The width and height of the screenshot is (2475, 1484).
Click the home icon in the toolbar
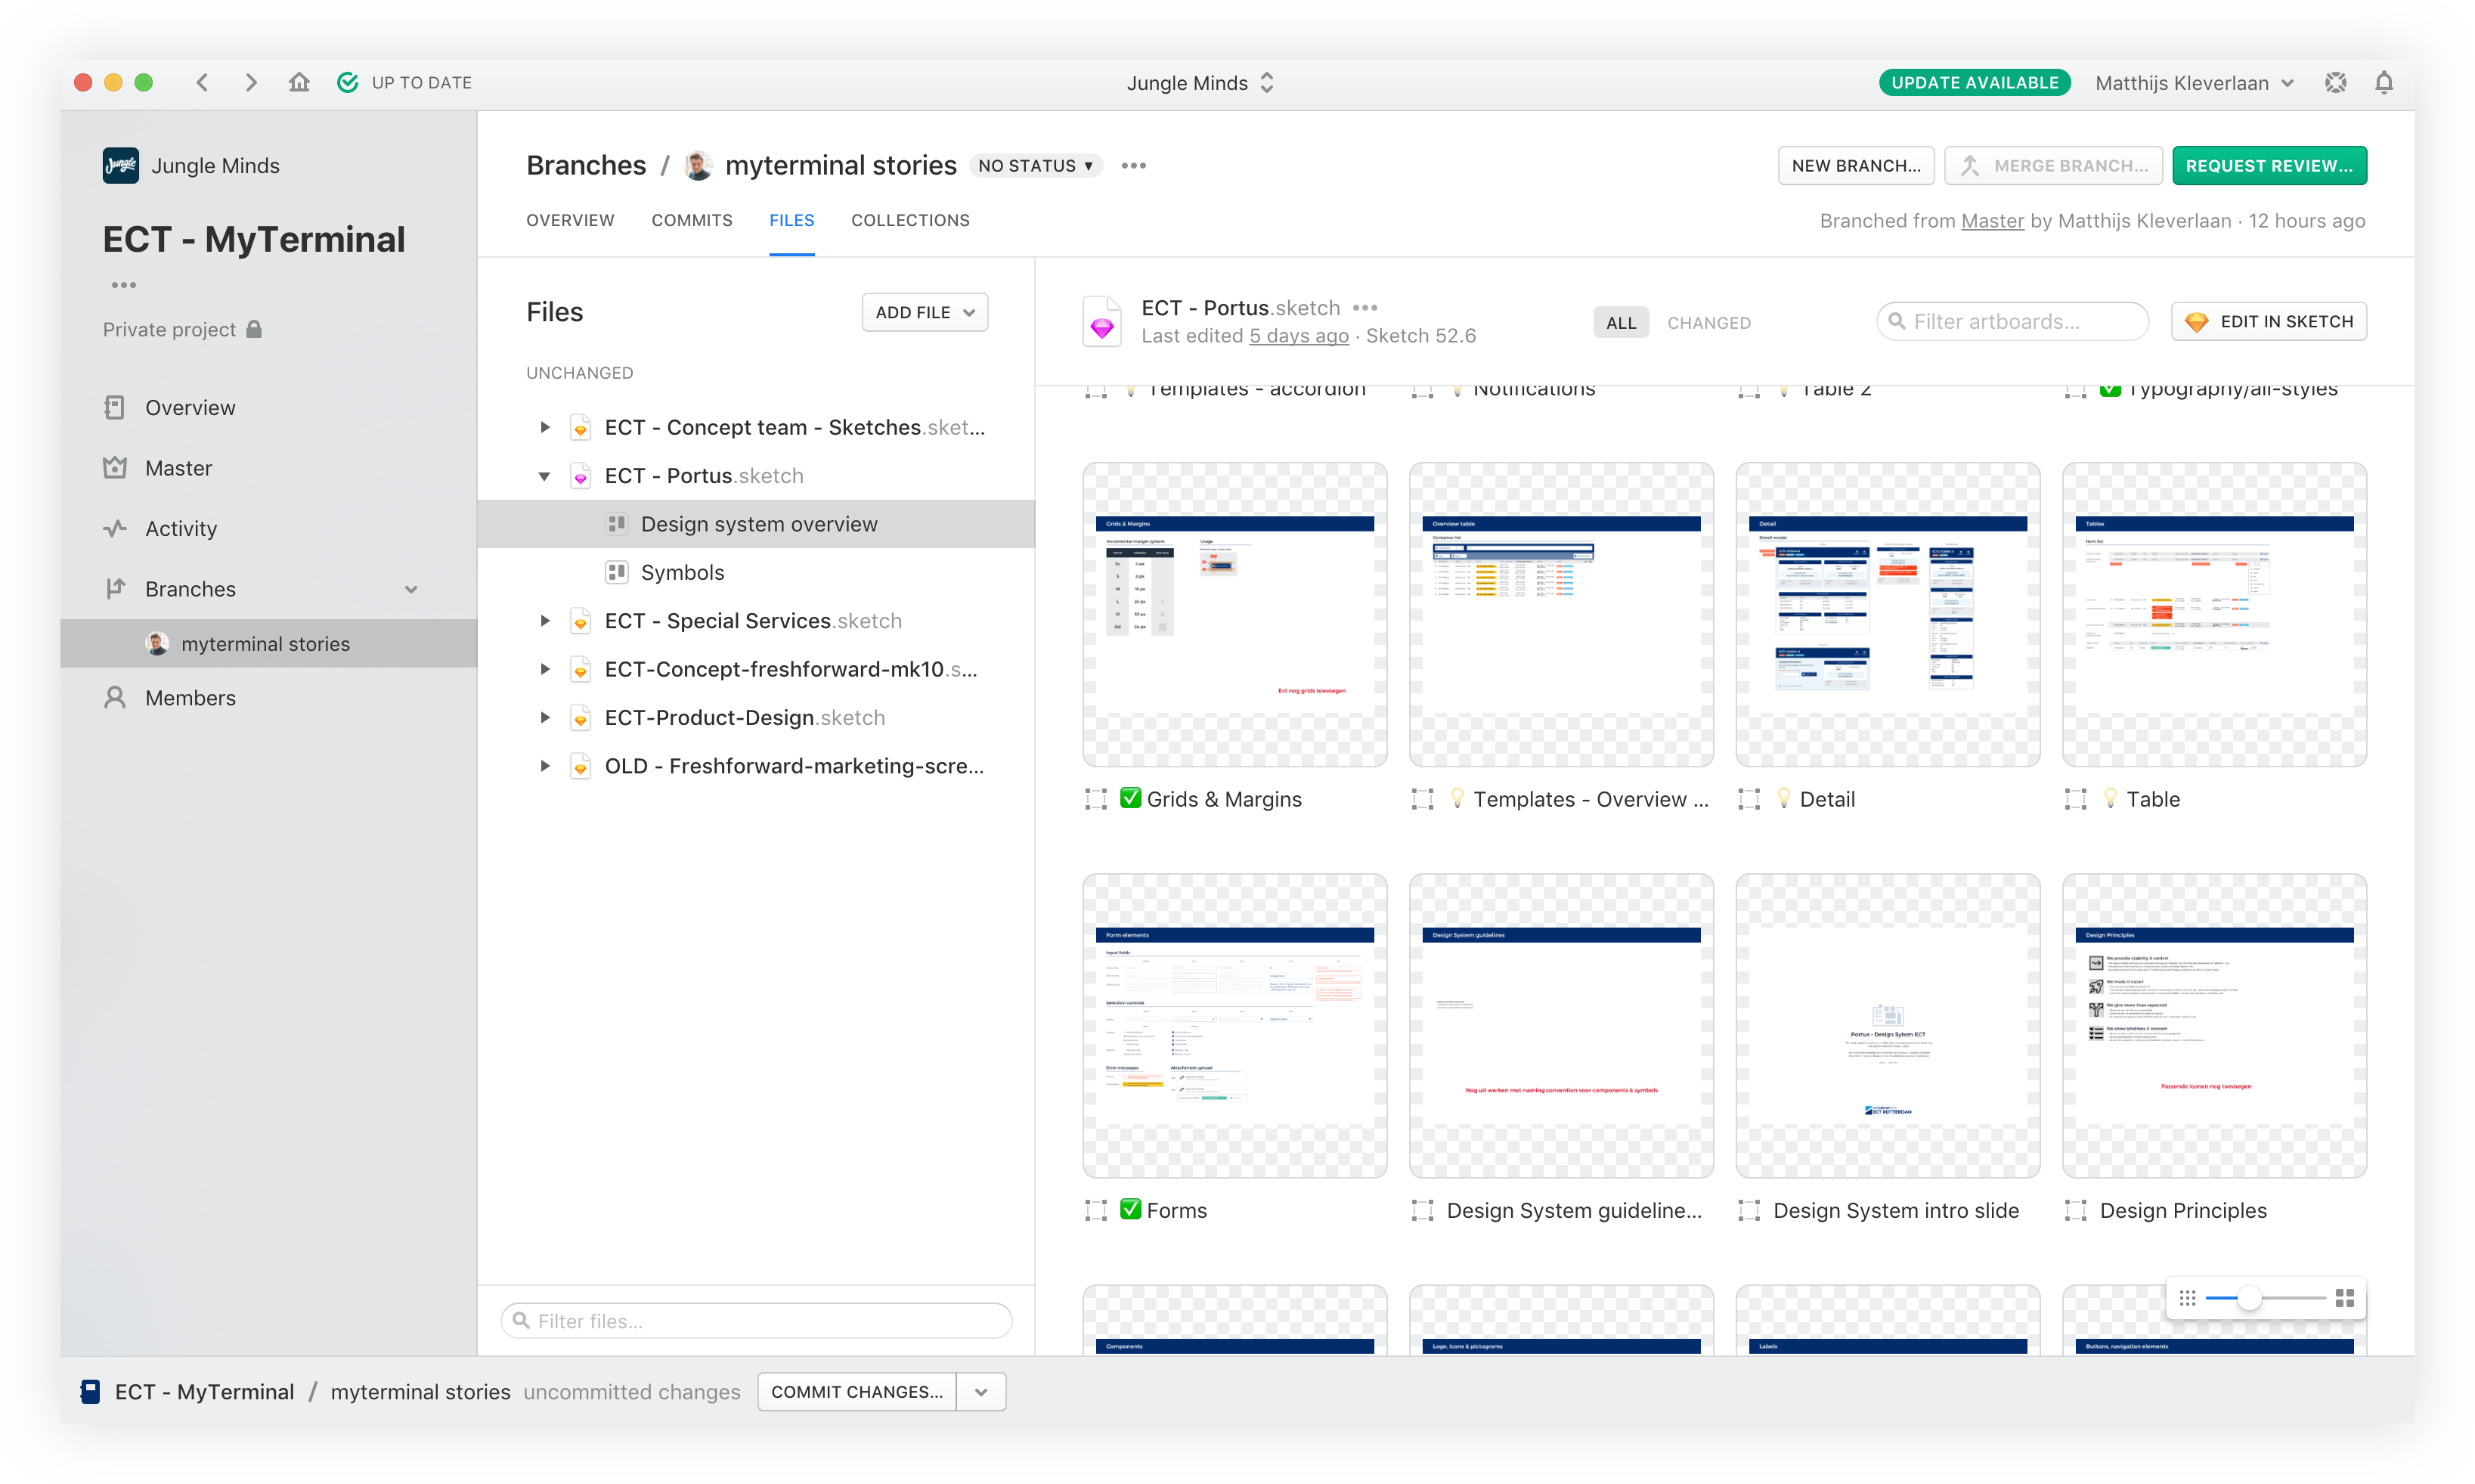pos(299,83)
